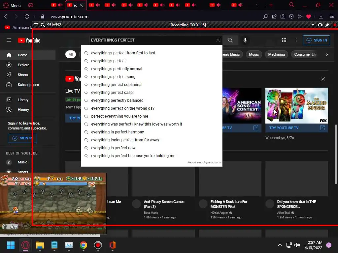Start voice search with microphone icon

point(245,40)
